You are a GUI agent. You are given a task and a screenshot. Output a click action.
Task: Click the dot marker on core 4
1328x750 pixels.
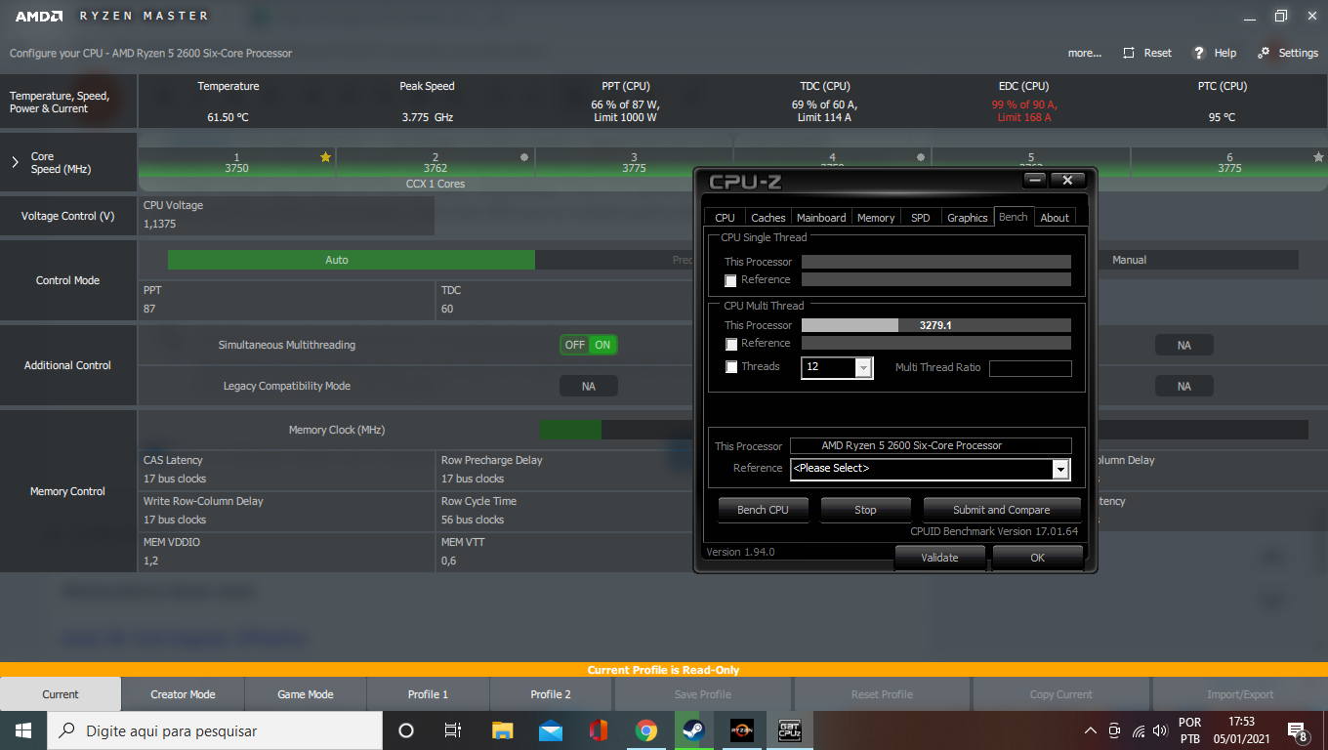point(921,156)
